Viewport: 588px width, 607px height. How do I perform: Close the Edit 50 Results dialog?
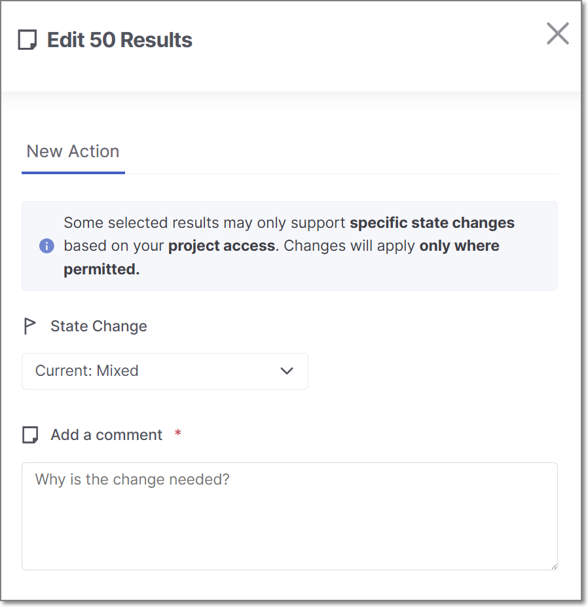[557, 33]
